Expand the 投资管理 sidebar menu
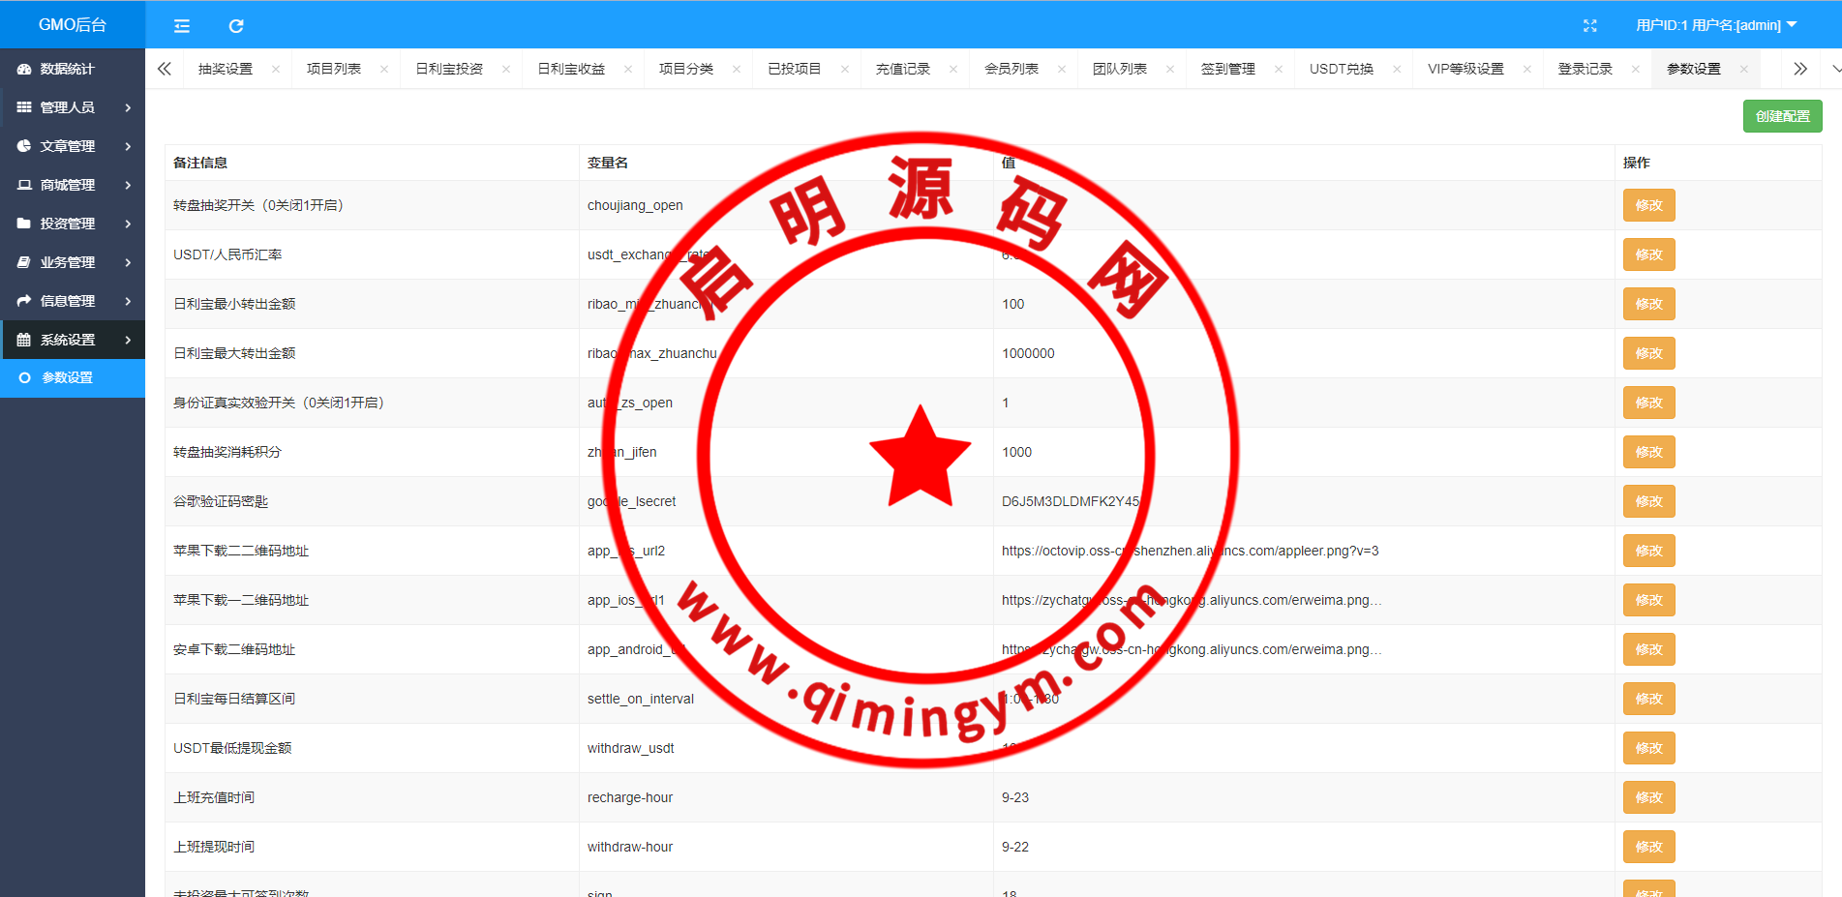The width and height of the screenshot is (1842, 897). 73,224
